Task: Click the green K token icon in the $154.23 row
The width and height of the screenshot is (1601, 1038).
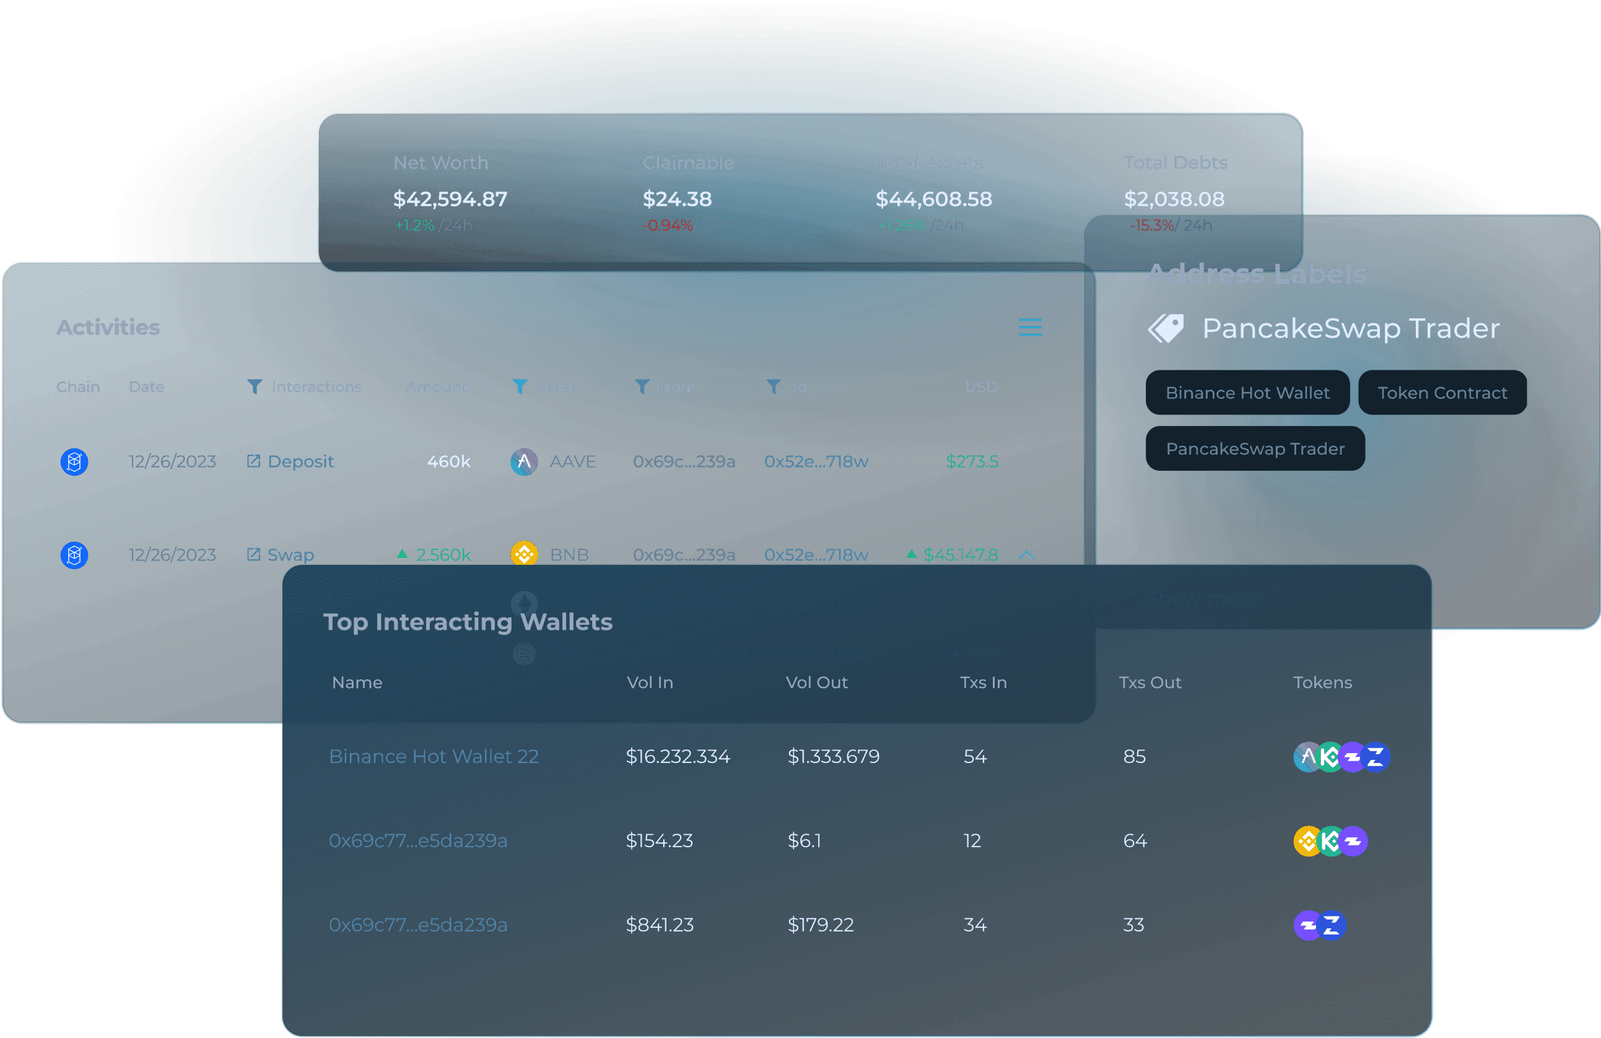Action: click(1330, 841)
